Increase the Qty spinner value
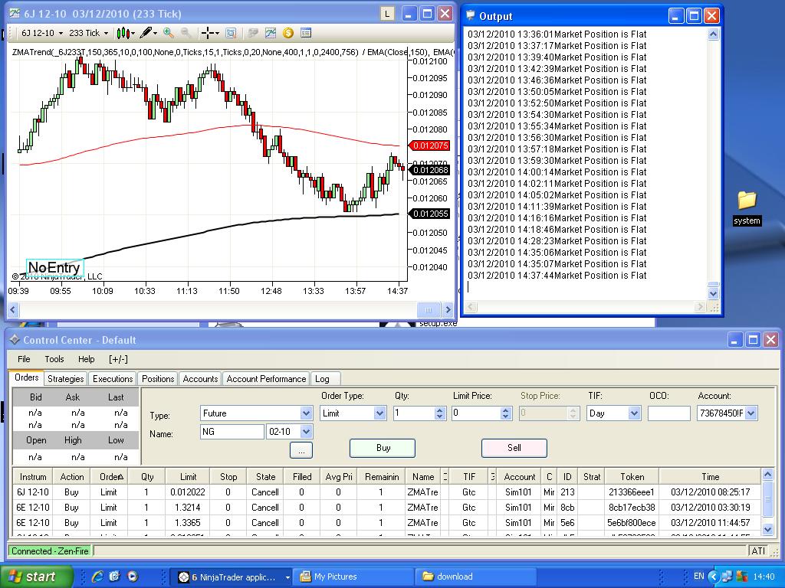785x588 pixels. pos(439,410)
